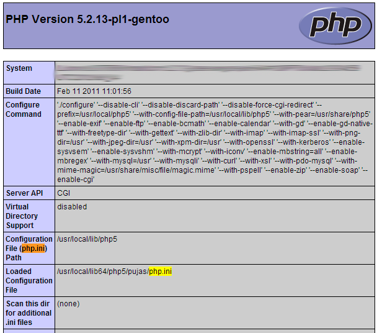This screenshot has width=377, height=333.
Task: Click the Configure Command label
Action: pos(24,109)
